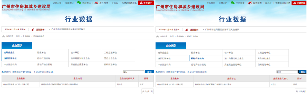Select 中介服务机构 on right page
The width and height of the screenshot is (308, 98).
click(172, 64)
